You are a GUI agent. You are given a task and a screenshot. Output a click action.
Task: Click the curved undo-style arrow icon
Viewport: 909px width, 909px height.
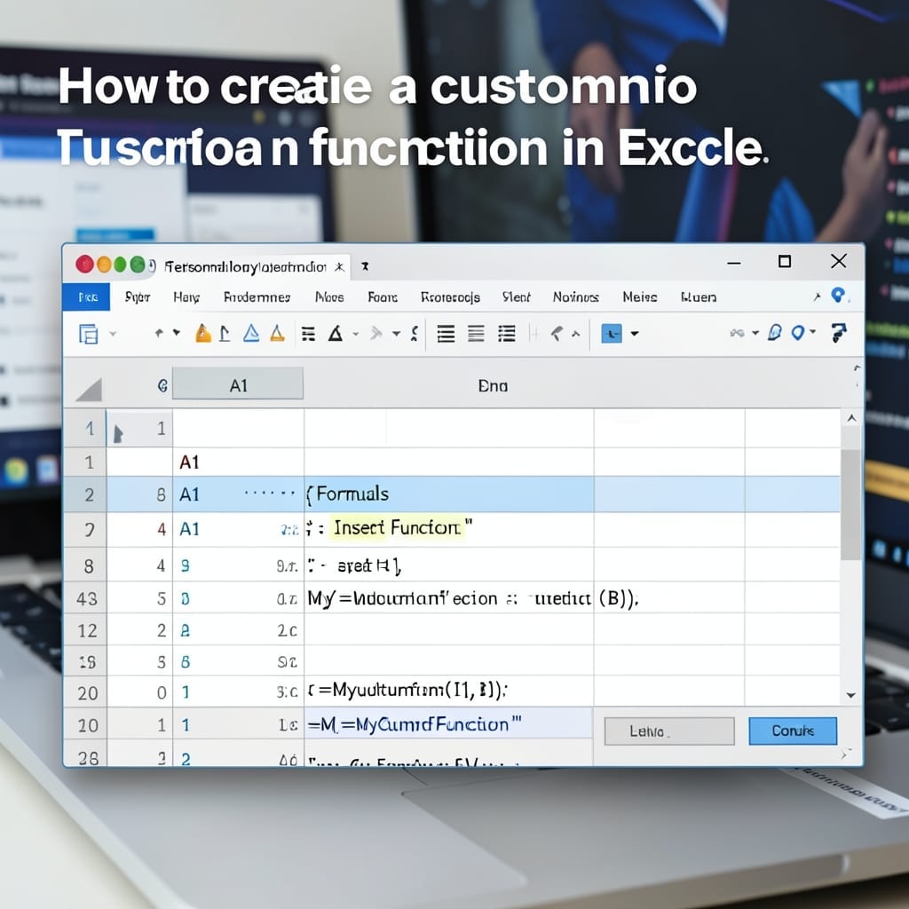click(557, 334)
